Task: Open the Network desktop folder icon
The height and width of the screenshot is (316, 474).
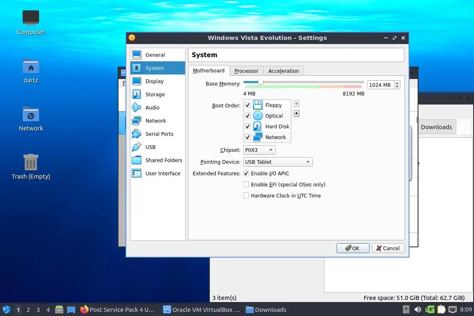Action: (x=31, y=119)
